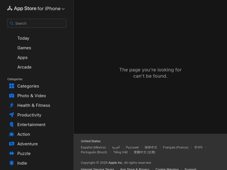Open the Adventure games category

coord(28,144)
